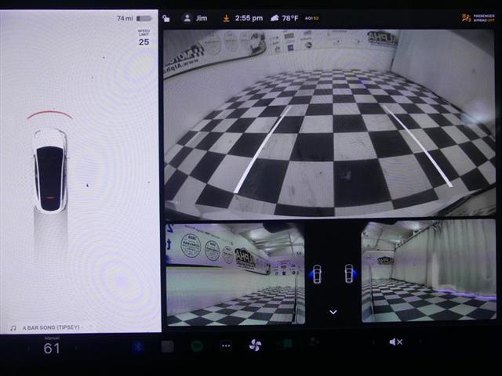This screenshot has width=502, height=376.
Task: Open the three-dot all apps launcher
Action: [x=226, y=346]
